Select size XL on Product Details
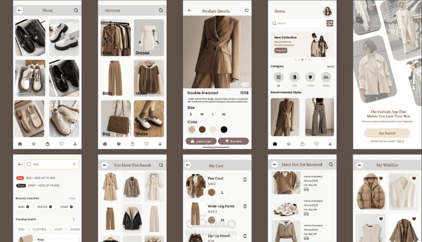The height and width of the screenshot is (242, 422). (224, 114)
